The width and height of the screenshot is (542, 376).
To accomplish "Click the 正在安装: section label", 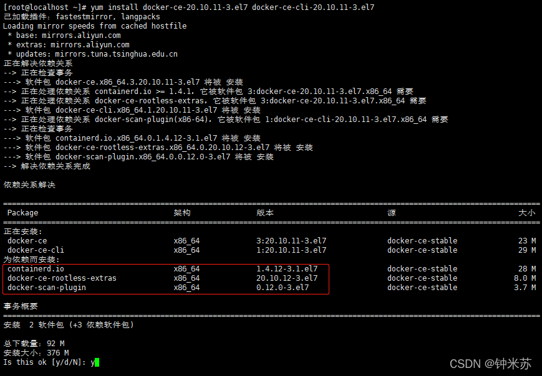I will click(x=23, y=232).
